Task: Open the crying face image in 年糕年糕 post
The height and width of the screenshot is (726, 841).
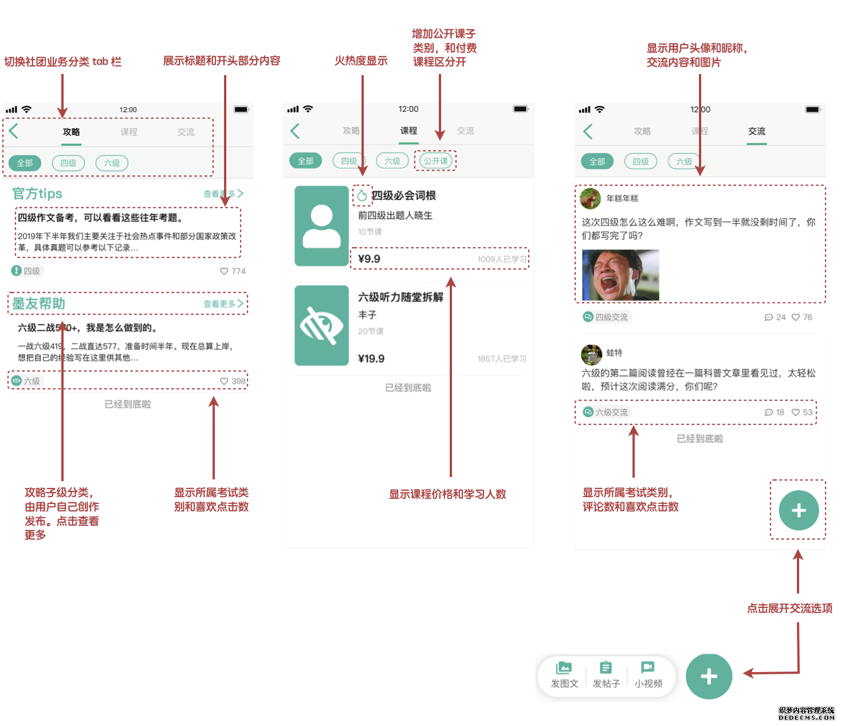Action: pyautogui.click(x=620, y=275)
